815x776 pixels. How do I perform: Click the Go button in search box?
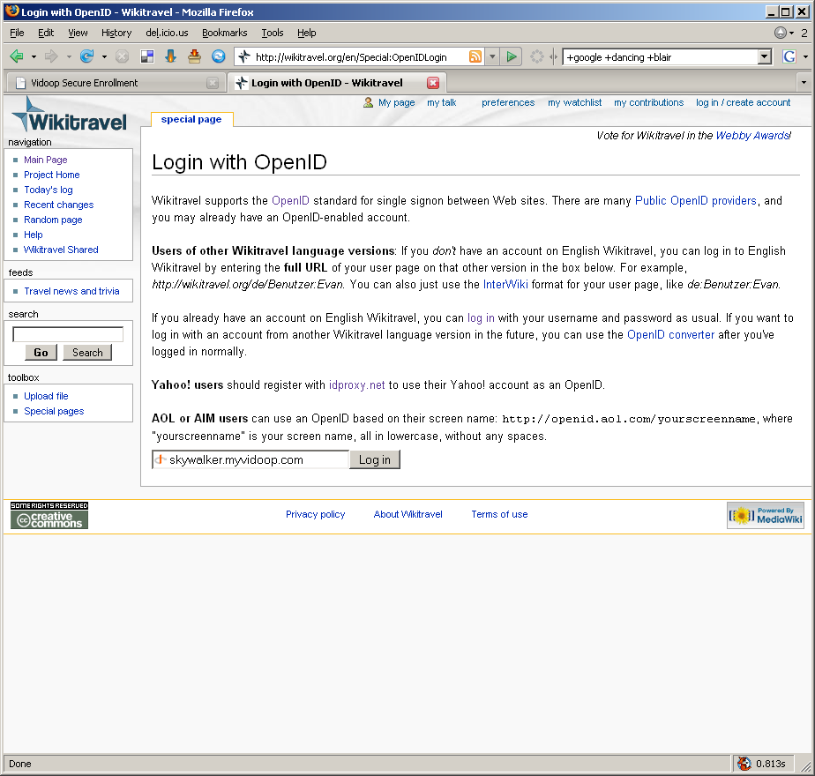[x=41, y=352]
